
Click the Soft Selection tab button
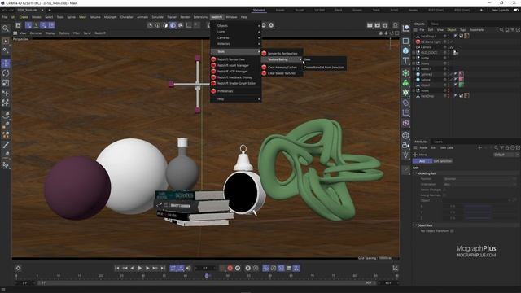pos(443,161)
